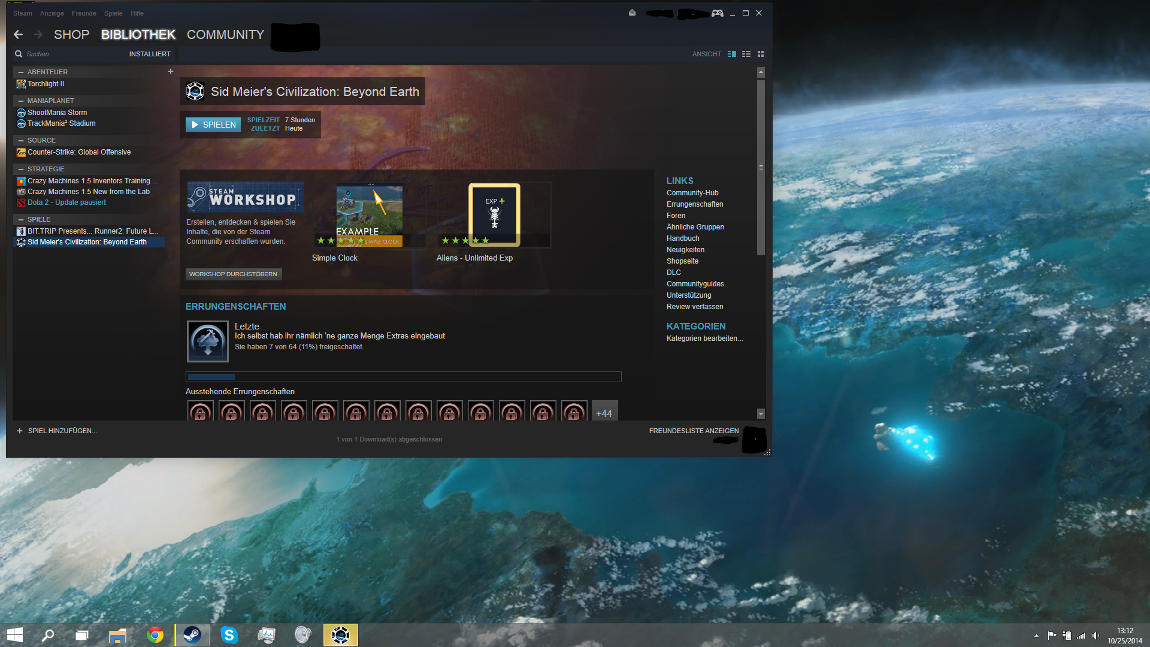Click the search magnifier icon in library

19,54
